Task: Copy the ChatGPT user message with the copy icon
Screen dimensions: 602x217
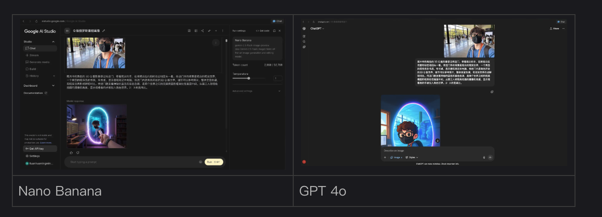Action: click(x=492, y=92)
